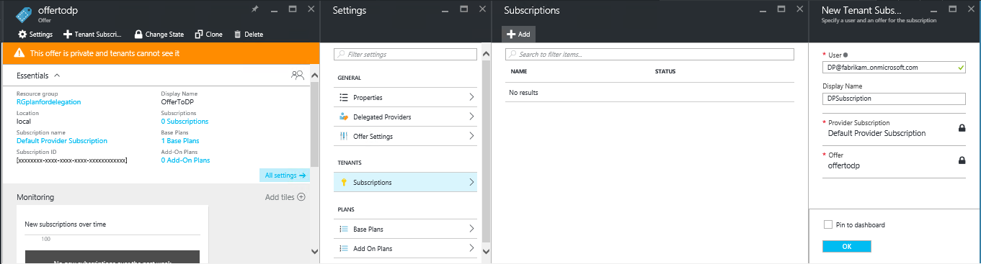This screenshot has width=981, height=264.
Task: Maximize the Settings blade
Action: (464, 9)
